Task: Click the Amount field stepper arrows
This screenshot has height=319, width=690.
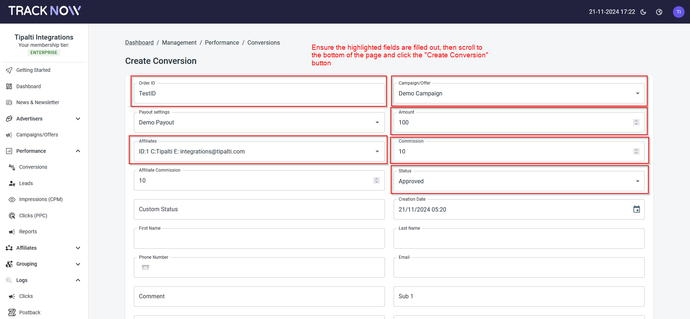Action: pos(636,122)
